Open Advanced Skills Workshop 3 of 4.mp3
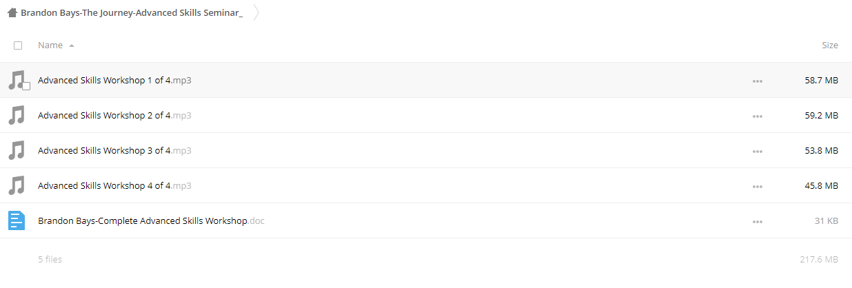852x288 pixels. pos(114,151)
